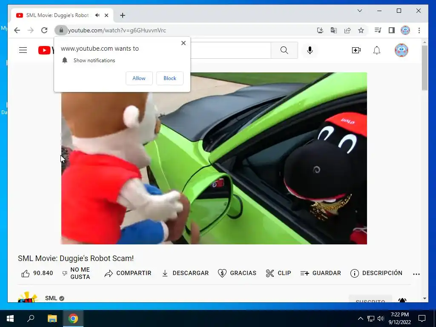Create a CLIP from the video
436x327 pixels.
278,273
